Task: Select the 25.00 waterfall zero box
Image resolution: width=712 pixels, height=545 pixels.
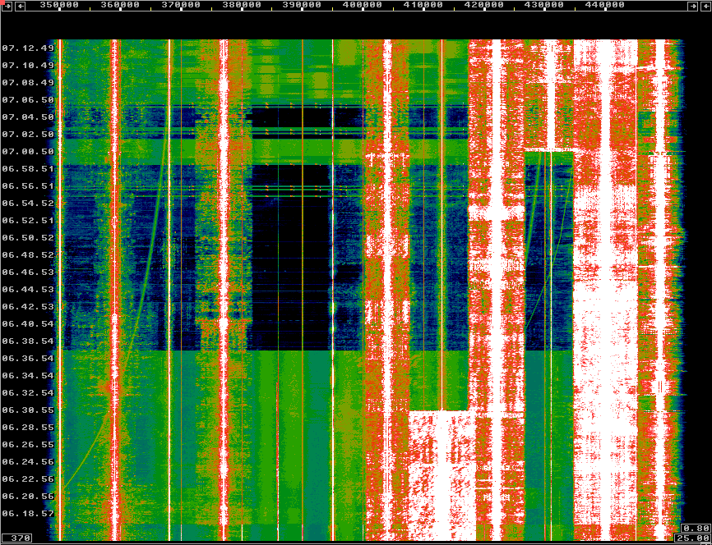Action: tap(692, 538)
